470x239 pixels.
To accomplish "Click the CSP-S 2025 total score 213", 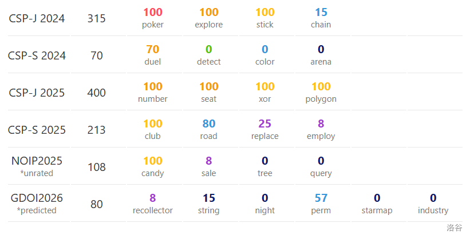I will click(x=97, y=130).
